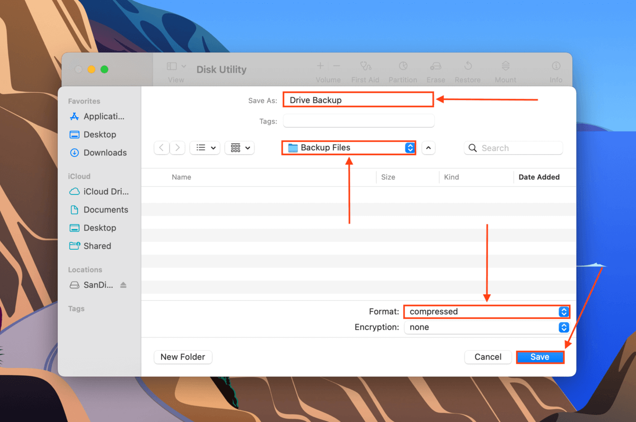Click the Backup Files folder icon

coord(293,148)
